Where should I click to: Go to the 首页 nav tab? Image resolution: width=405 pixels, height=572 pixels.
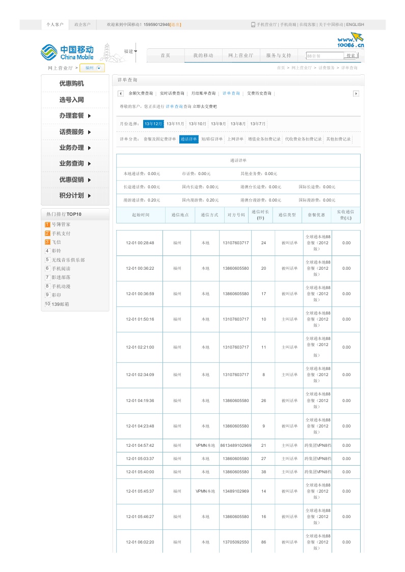166,55
